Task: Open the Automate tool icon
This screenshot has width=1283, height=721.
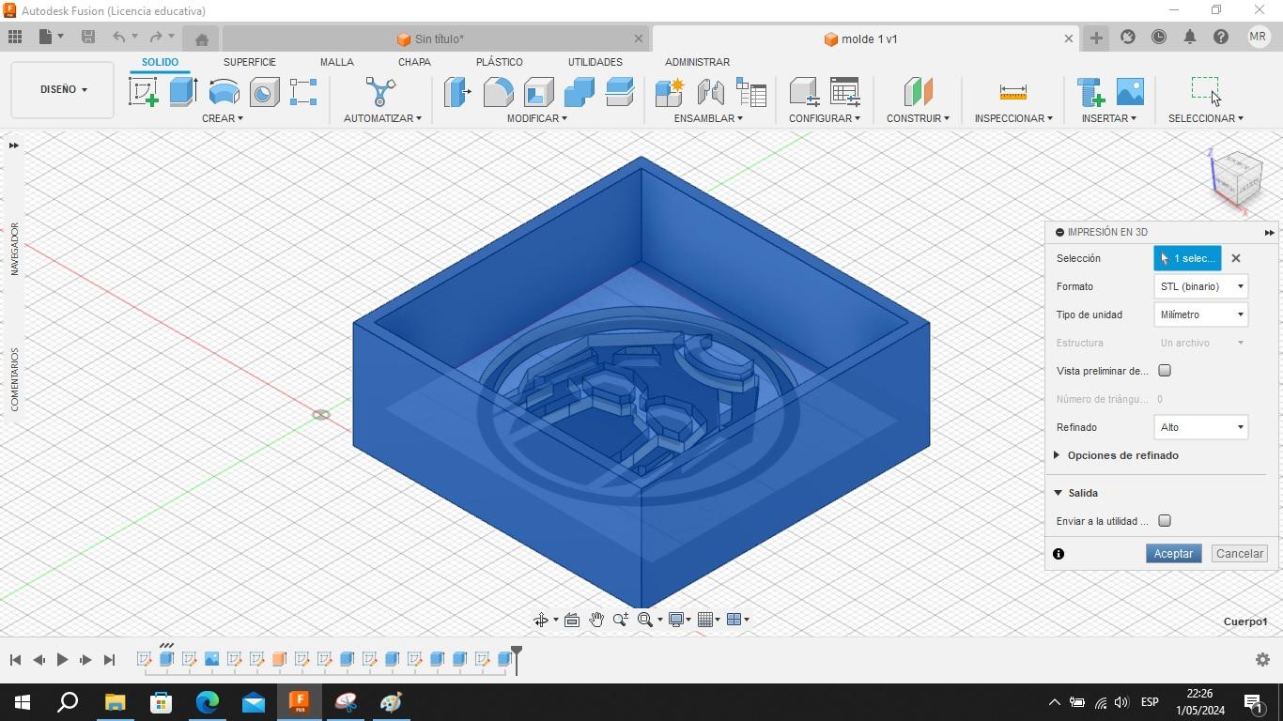Action: coord(380,92)
